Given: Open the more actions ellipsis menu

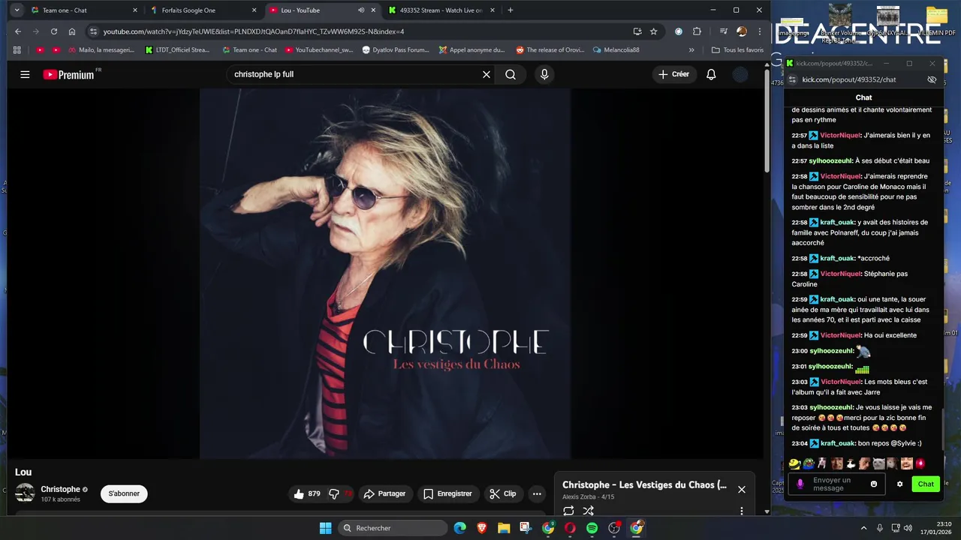Looking at the screenshot, I should 537,493.
